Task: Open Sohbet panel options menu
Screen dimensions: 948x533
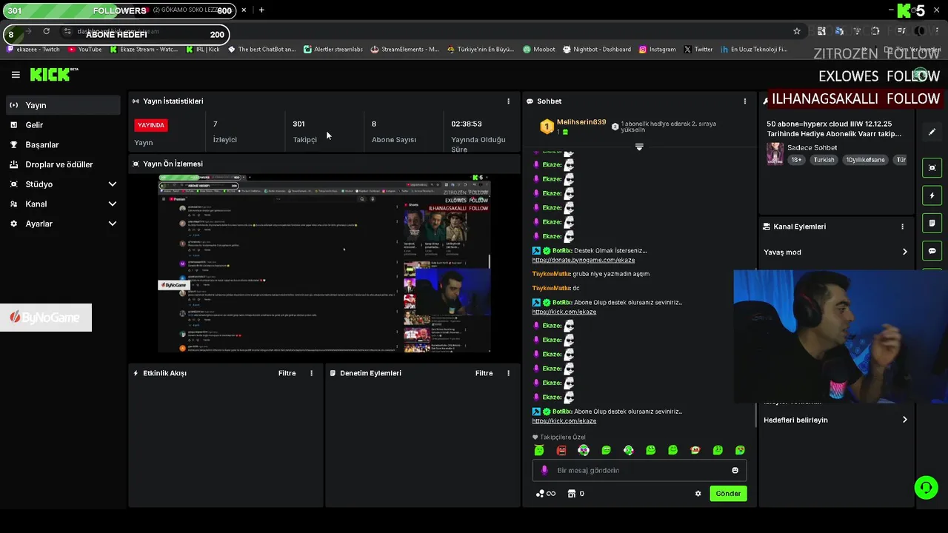Action: [745, 101]
